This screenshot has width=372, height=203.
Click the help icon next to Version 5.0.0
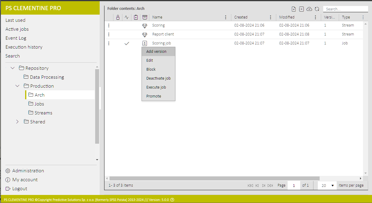coord(172,200)
